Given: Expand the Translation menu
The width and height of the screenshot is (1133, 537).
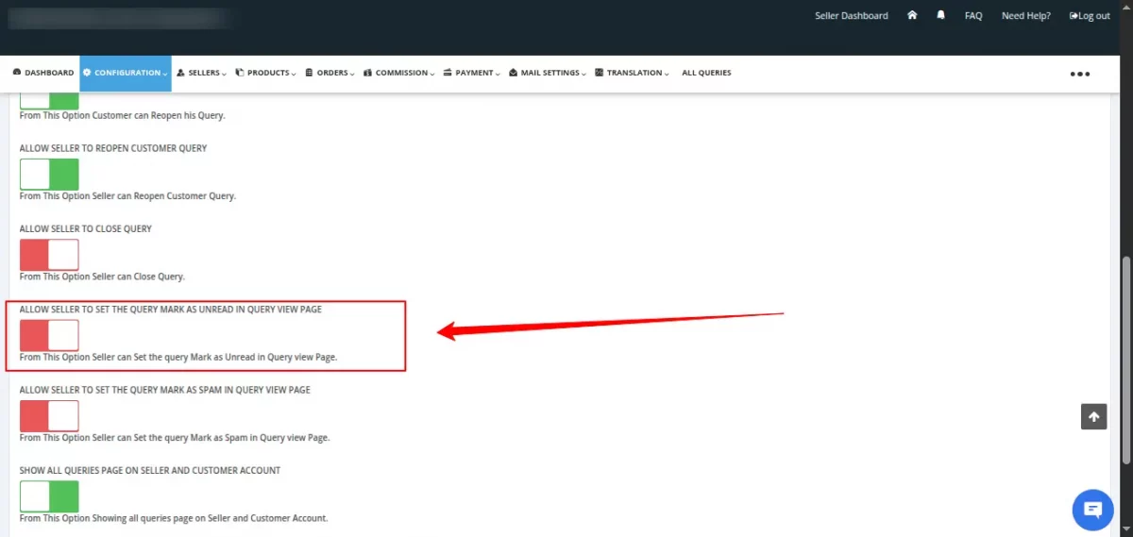Looking at the screenshot, I should (x=633, y=73).
